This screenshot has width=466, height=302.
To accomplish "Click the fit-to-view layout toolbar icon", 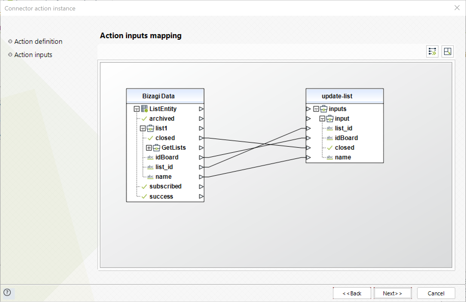I will click(x=448, y=51).
